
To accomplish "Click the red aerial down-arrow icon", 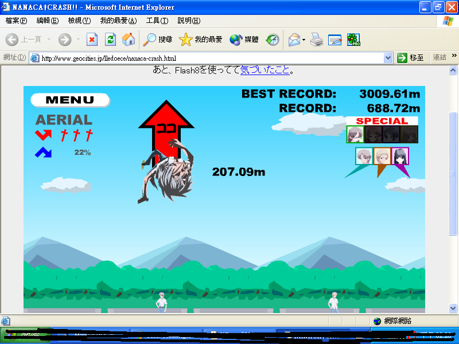I will pos(43,135).
